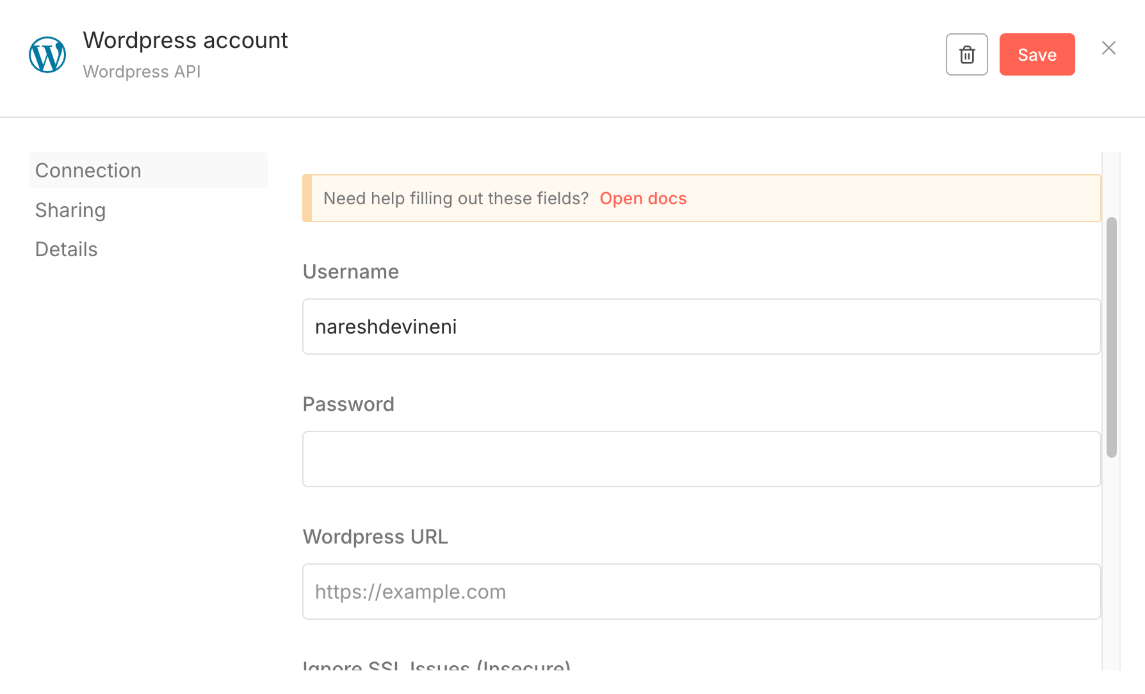Click the "Wordpress API" subtitle text
The width and height of the screenshot is (1145, 694).
click(x=142, y=72)
